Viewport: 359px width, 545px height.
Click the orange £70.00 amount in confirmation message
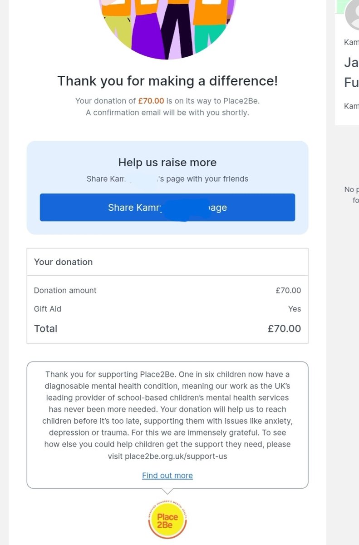151,101
